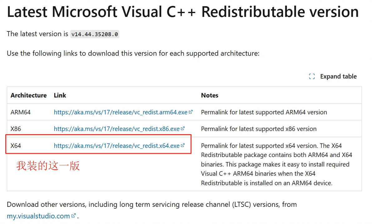Click external-link icon after x64 exe link
The image size is (372, 224).
point(183,145)
